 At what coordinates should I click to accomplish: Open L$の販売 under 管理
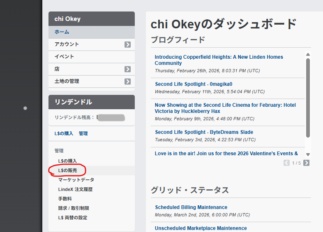(x=67, y=170)
